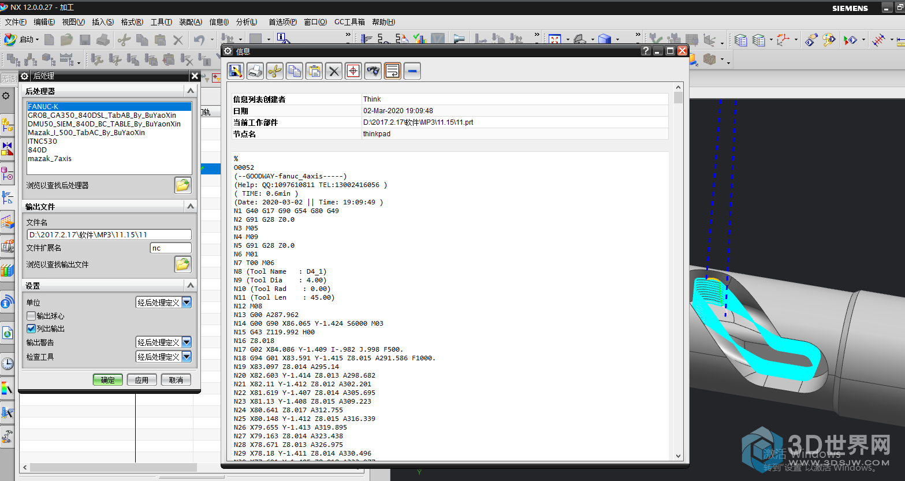Screen dimensions: 905x481
Task: Click the paste clipboard icon in 信息 window
Action: 314,71
